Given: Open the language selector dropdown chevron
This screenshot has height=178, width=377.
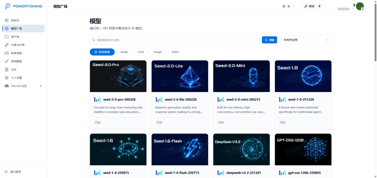Looking at the screenshot, I should (293, 6).
